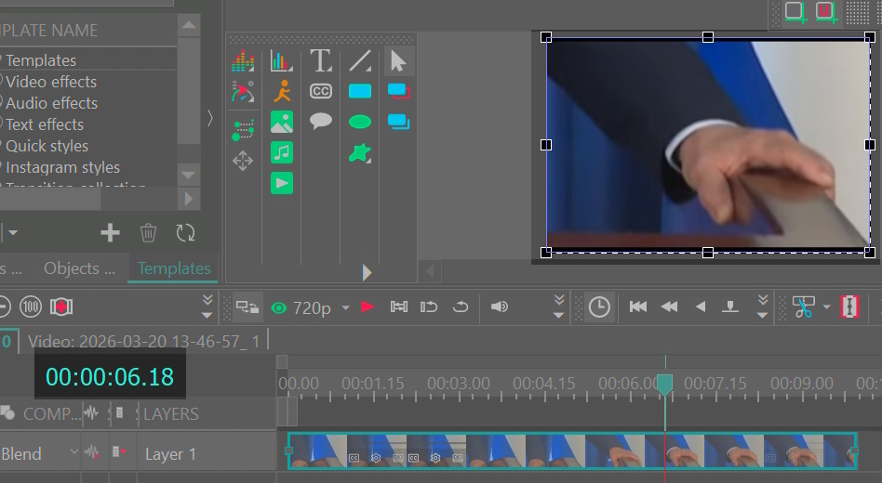The width and height of the screenshot is (882, 483).
Task: Open the cutting and splitting scissors tool
Action: click(803, 307)
